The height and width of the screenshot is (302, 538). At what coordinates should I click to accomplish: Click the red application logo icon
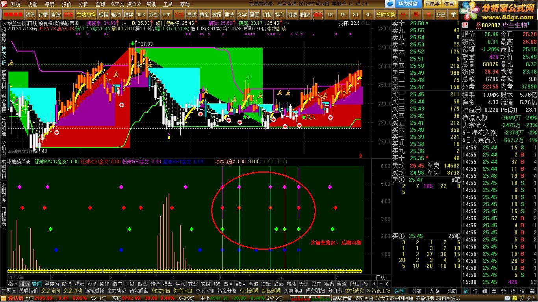[4, 4]
